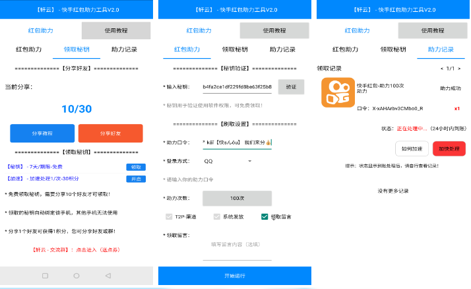Image resolution: width=471 pixels, height=289 pixels.
Task: Tap the square recent-apps icon on left screen
Action: (45, 276)
